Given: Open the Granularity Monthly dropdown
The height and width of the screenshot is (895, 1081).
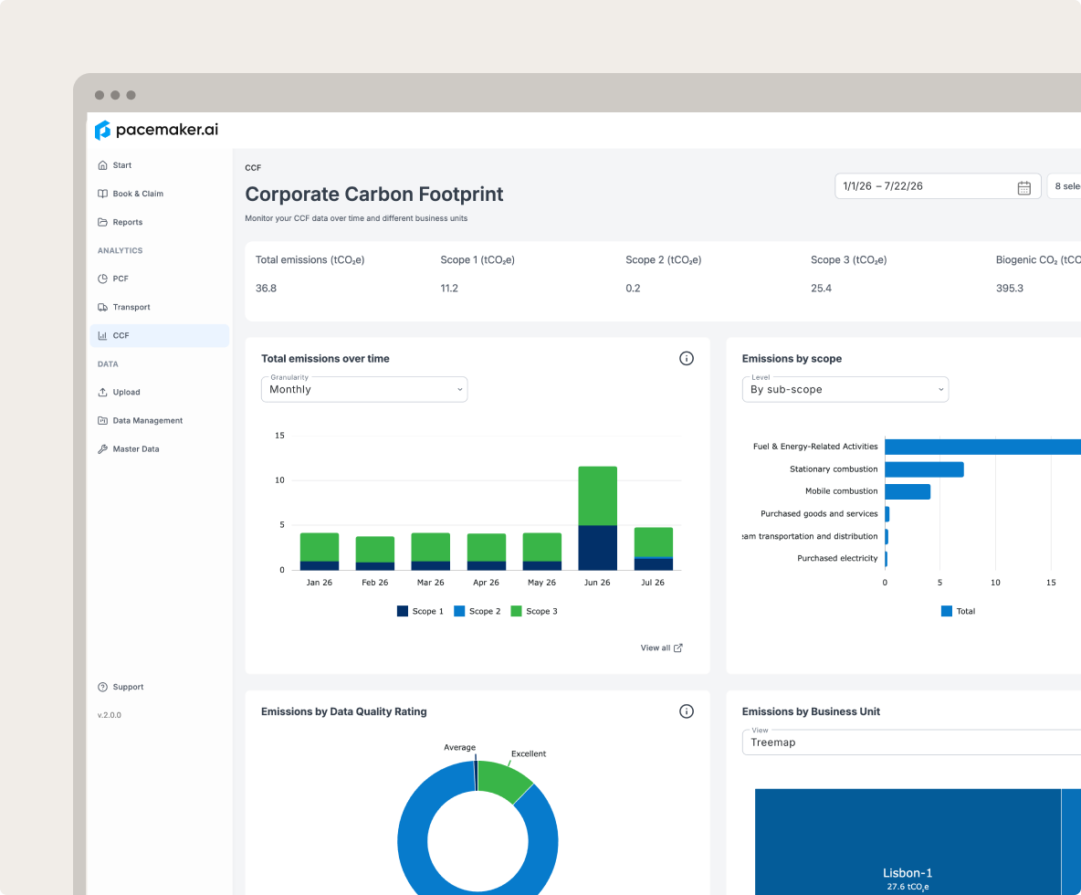Looking at the screenshot, I should [364, 390].
